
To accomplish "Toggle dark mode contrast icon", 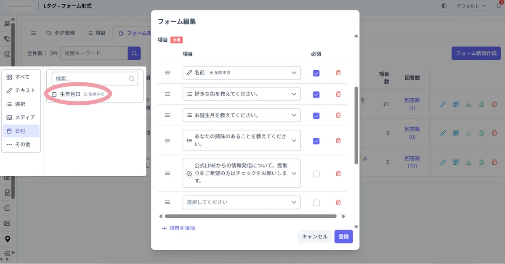I will [444, 6].
